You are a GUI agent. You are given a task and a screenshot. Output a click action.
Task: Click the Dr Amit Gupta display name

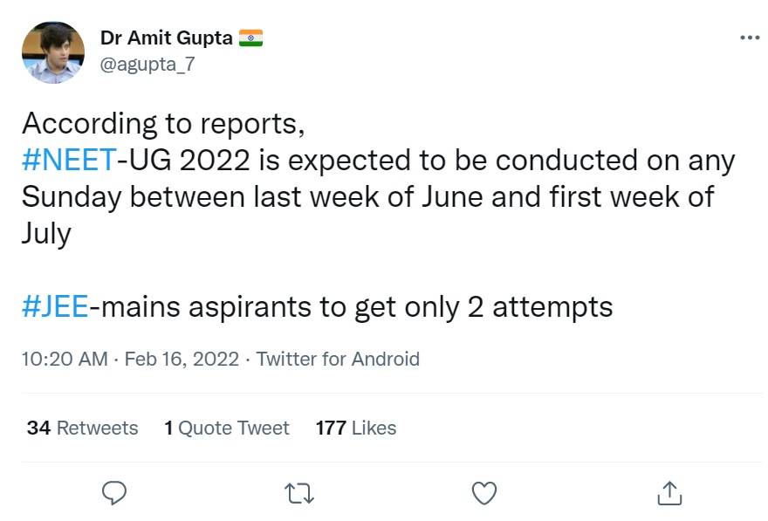pos(167,38)
